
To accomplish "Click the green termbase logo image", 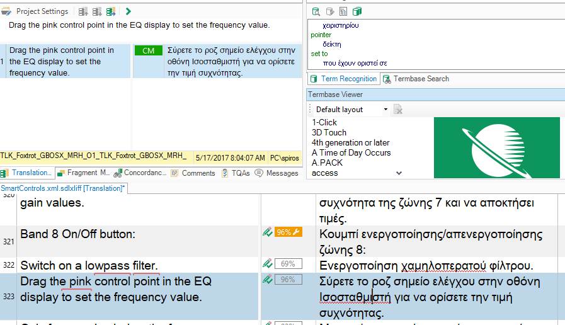I will pyautogui.click(x=497, y=148).
